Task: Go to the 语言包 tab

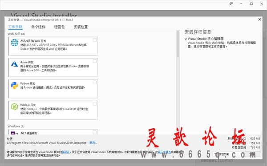Action: (x=60, y=27)
